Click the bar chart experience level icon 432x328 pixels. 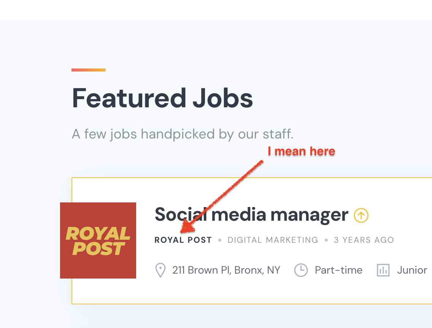pos(383,270)
